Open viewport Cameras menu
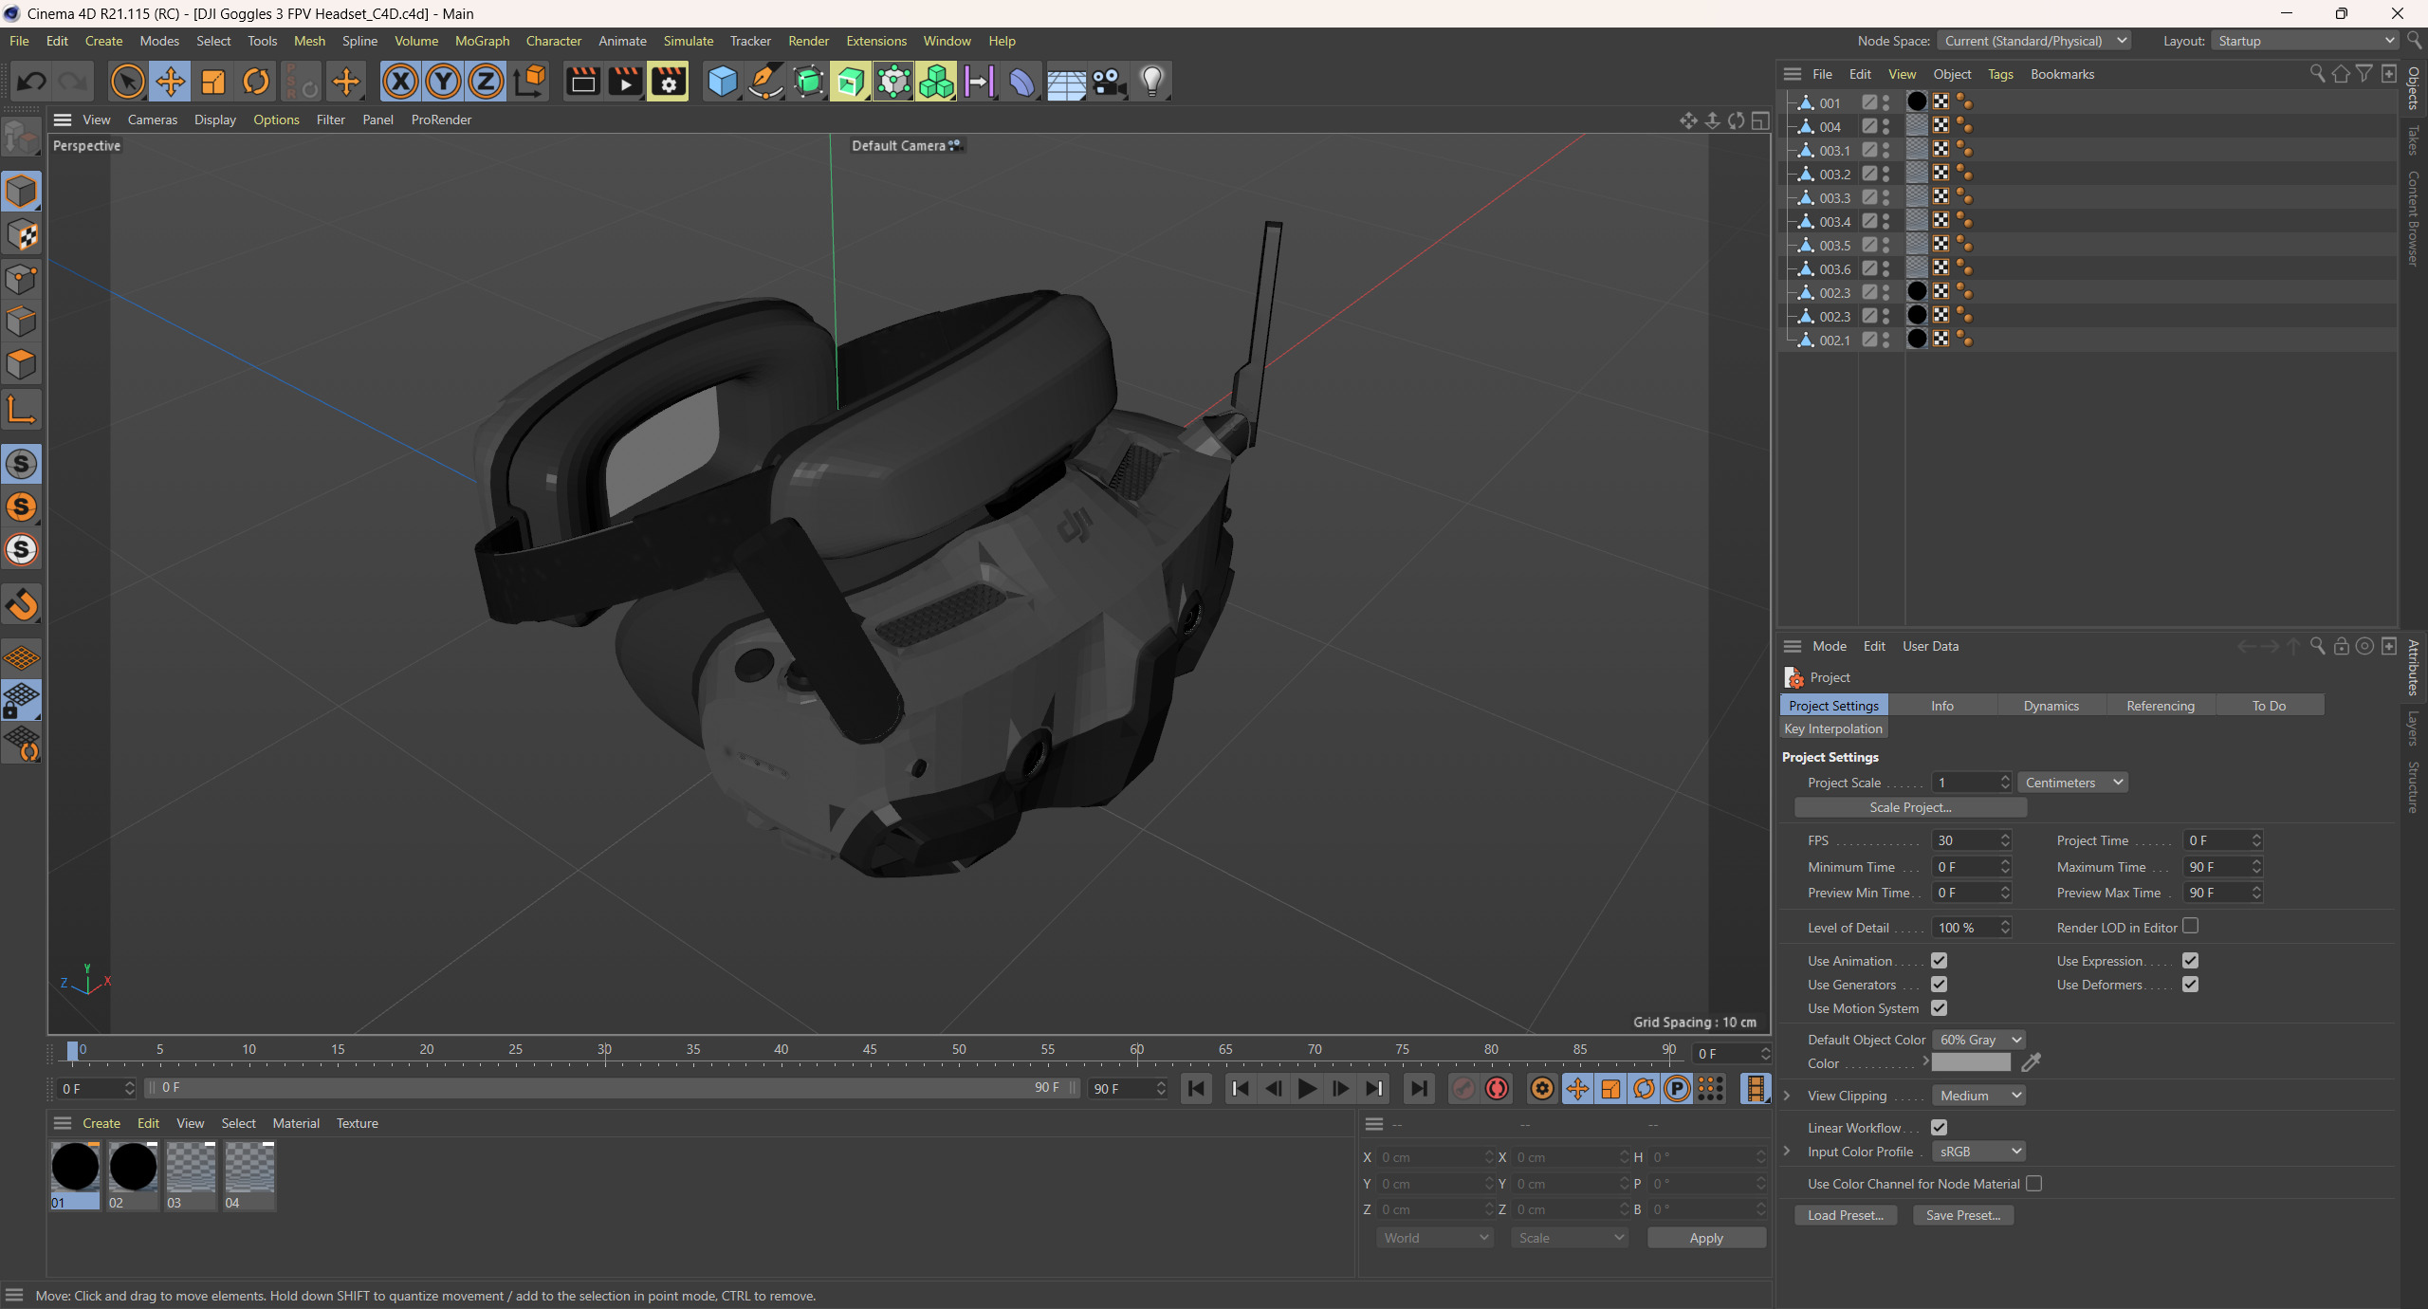2428x1309 pixels. point(153,120)
